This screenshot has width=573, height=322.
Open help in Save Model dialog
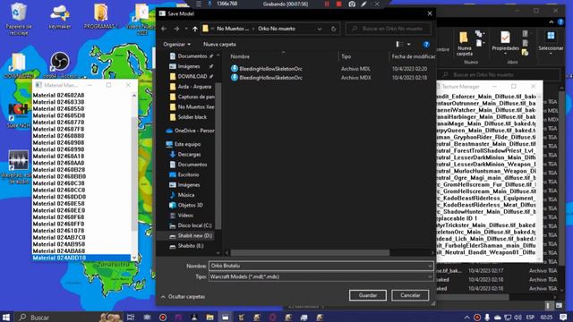426,45
